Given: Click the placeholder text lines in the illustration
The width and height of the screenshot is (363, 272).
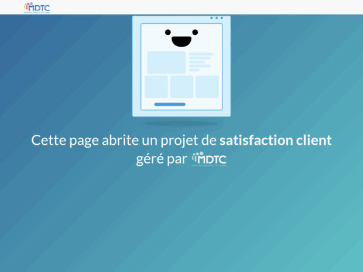Looking at the screenshot, I should point(200,61).
